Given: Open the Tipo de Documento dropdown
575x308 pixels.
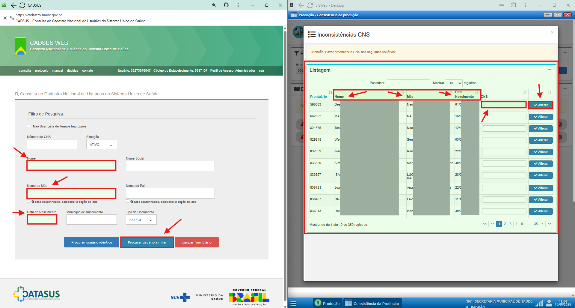Looking at the screenshot, I should (141, 220).
